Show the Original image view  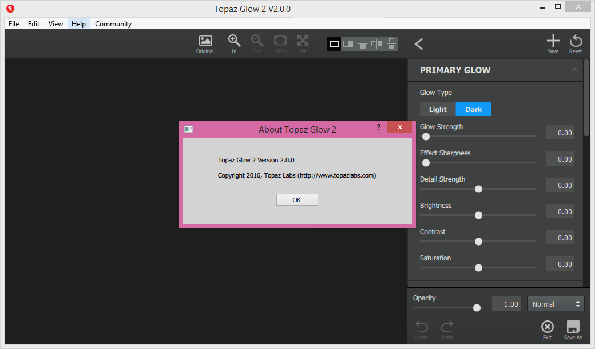tap(205, 45)
